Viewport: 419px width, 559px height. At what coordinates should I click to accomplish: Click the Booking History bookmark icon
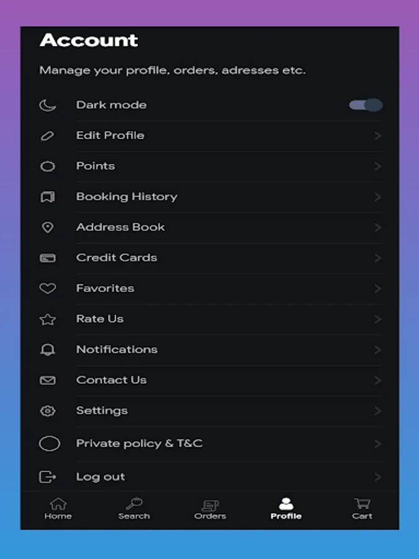pos(48,197)
